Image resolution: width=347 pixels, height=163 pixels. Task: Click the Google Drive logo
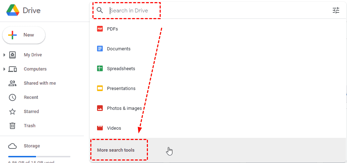13,11
